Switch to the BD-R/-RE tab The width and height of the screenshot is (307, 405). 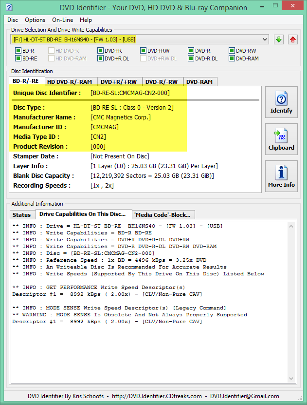coord(26,81)
